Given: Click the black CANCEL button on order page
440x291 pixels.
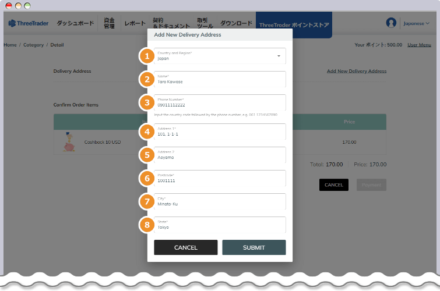Looking at the screenshot, I should 334,184.
